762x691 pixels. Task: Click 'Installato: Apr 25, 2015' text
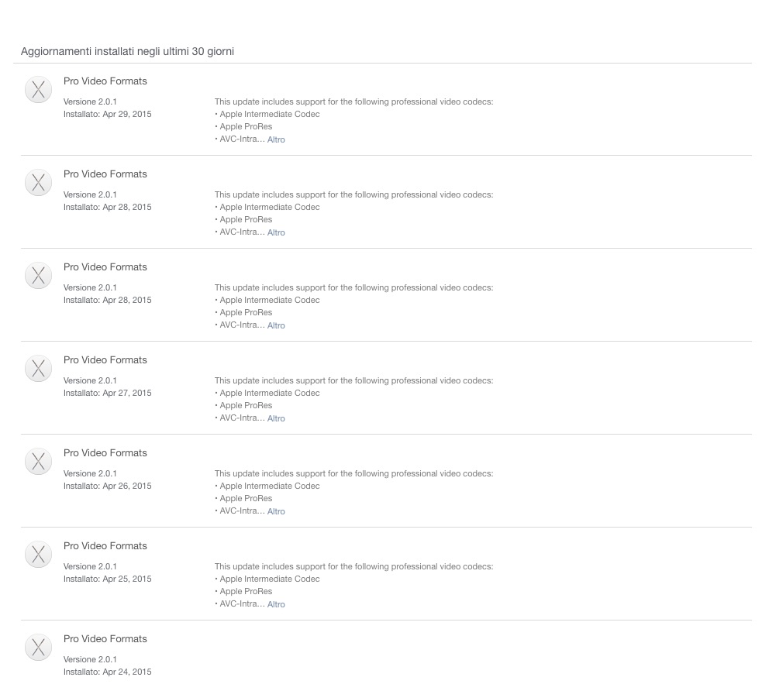point(108,579)
